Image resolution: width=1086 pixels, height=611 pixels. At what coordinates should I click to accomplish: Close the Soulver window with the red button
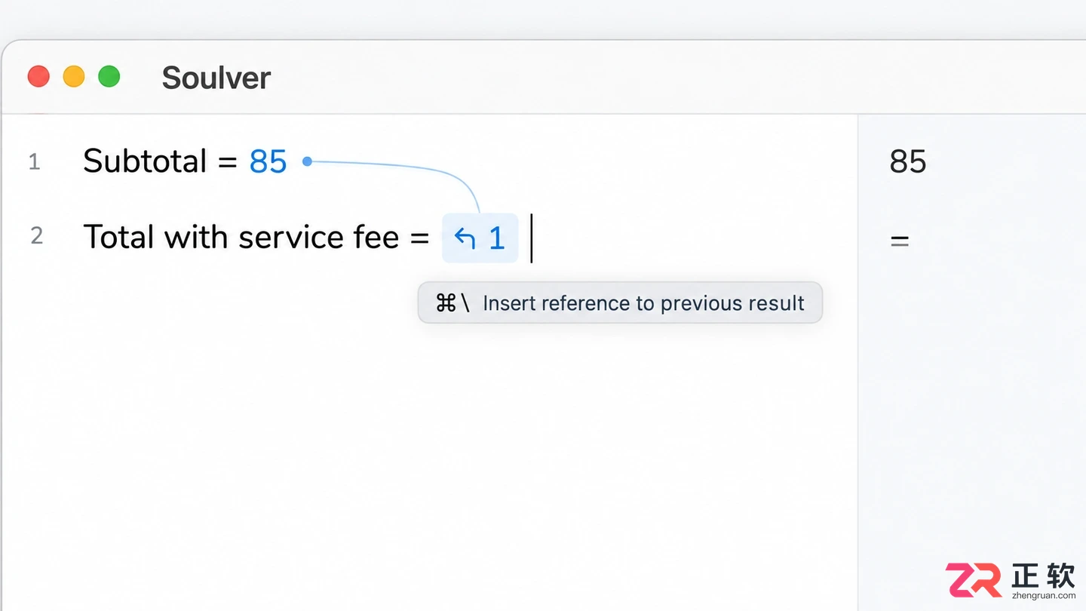[x=38, y=76]
